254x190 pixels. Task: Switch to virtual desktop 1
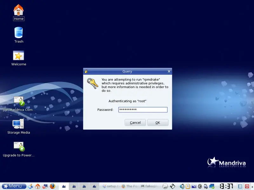pyautogui.click(x=64, y=186)
